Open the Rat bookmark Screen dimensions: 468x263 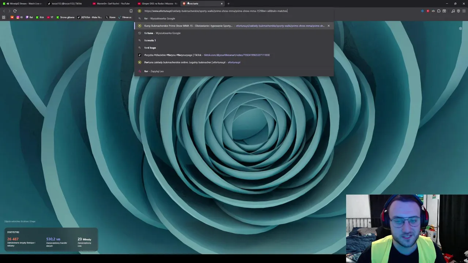[29, 17]
